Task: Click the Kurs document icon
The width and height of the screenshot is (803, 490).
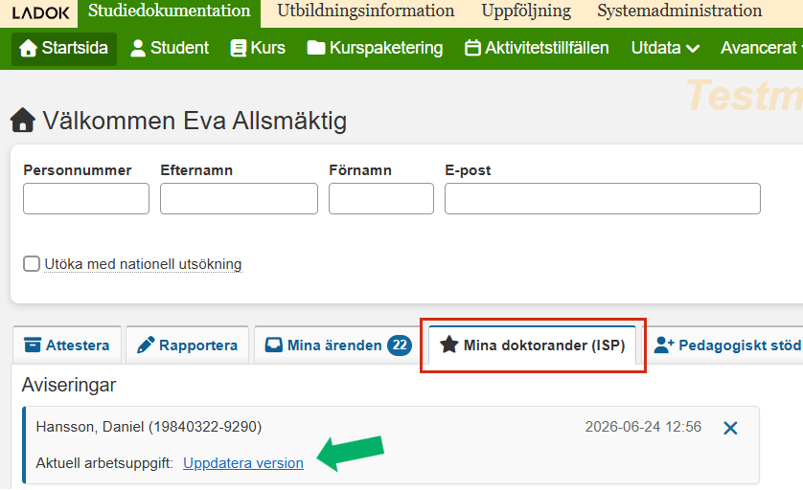Action: point(239,48)
